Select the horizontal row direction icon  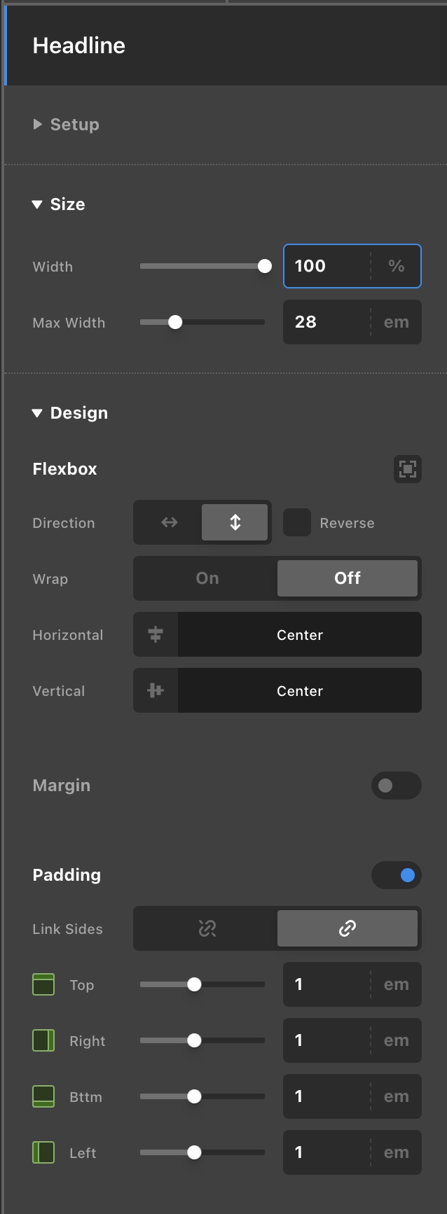click(169, 522)
